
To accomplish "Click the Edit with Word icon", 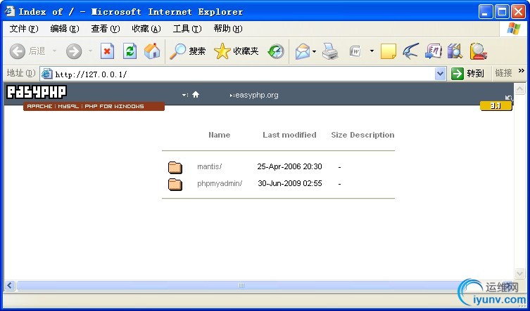I will [x=355, y=52].
